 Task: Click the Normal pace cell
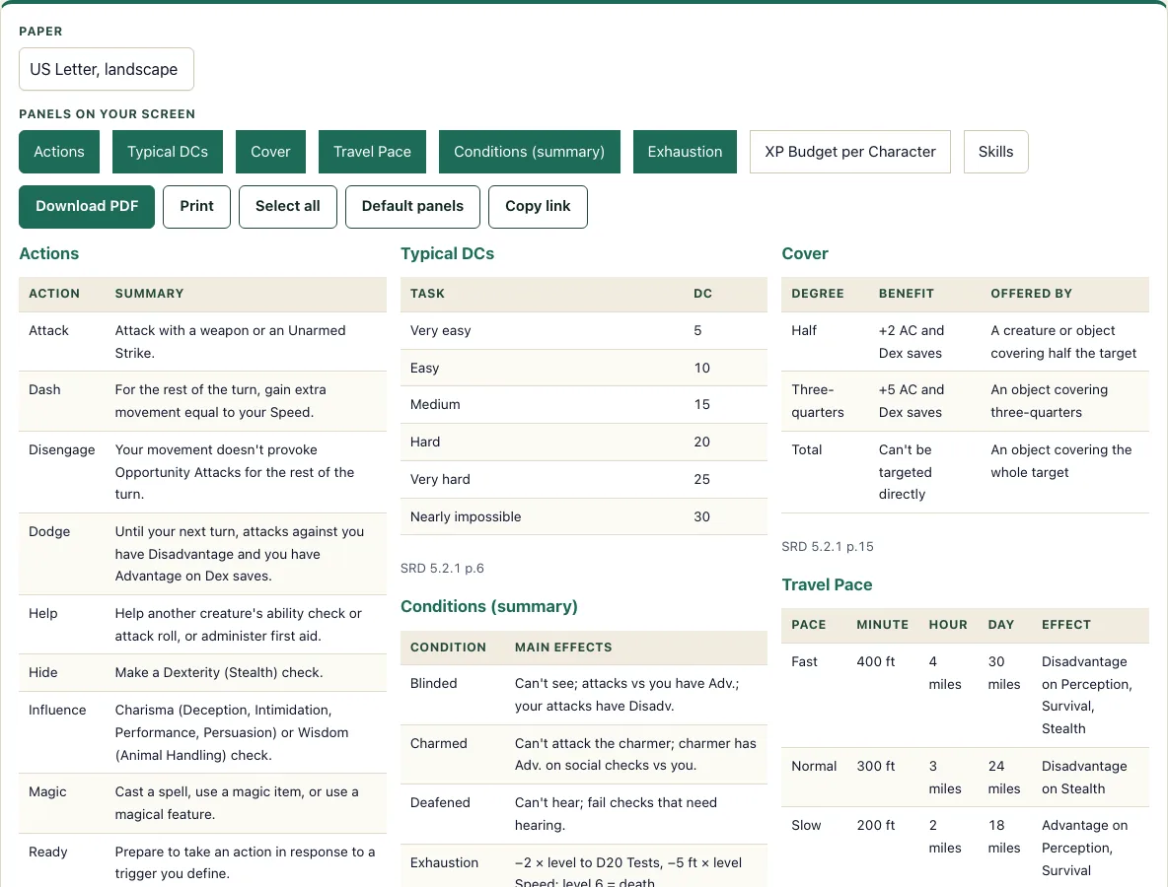(814, 766)
